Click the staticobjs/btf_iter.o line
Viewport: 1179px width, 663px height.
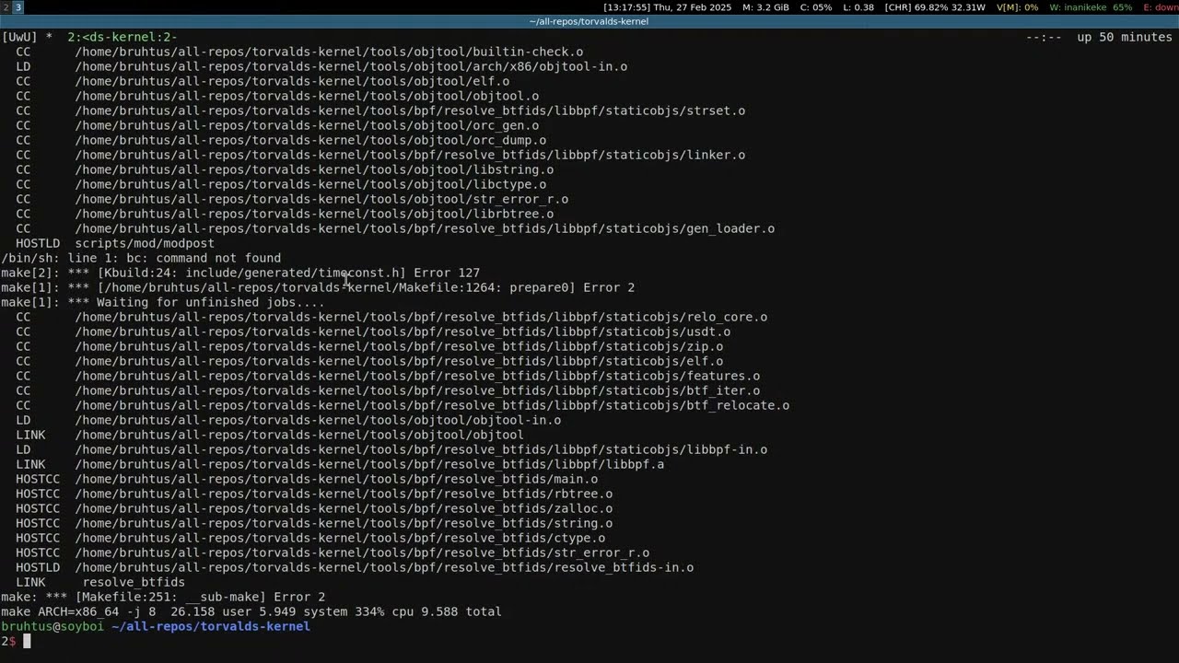coord(388,390)
